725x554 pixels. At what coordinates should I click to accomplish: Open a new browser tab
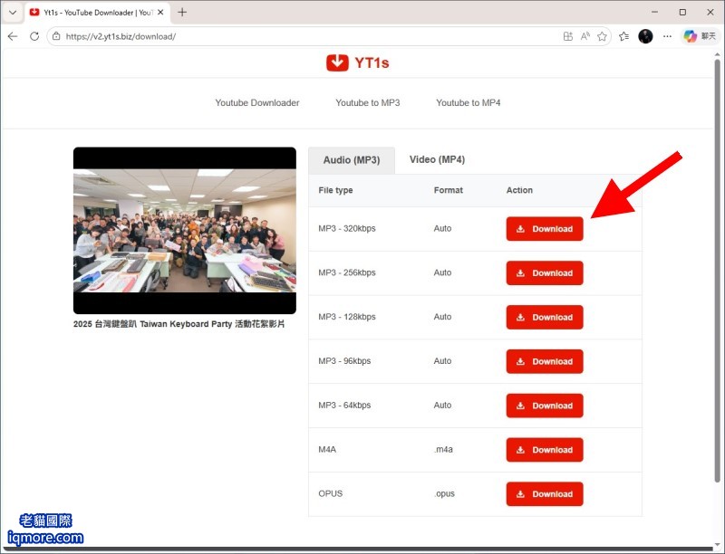tap(182, 13)
